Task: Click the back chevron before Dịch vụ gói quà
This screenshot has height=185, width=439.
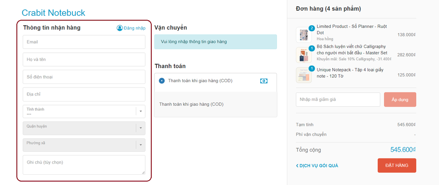Action: pos(298,166)
